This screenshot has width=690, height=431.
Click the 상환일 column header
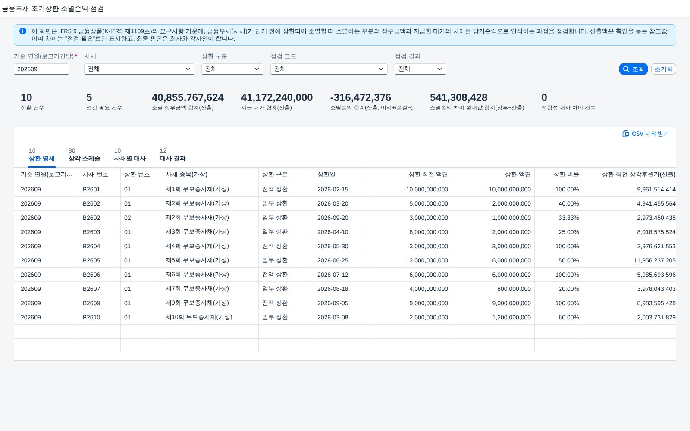point(341,175)
